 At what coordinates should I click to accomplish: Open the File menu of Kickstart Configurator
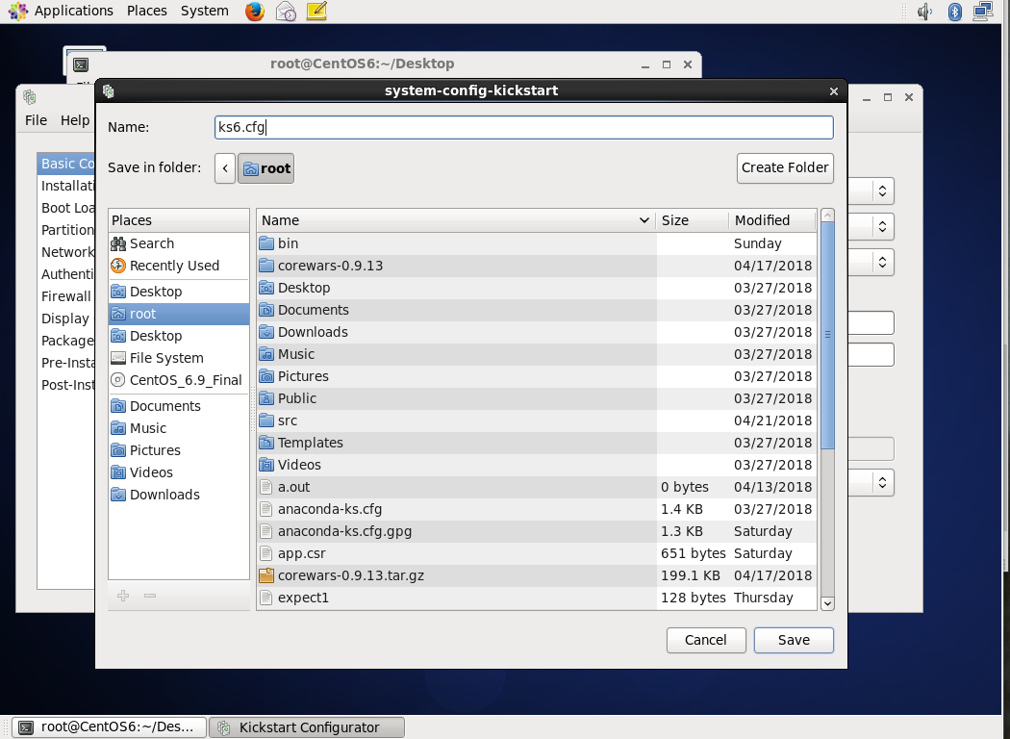(x=37, y=120)
